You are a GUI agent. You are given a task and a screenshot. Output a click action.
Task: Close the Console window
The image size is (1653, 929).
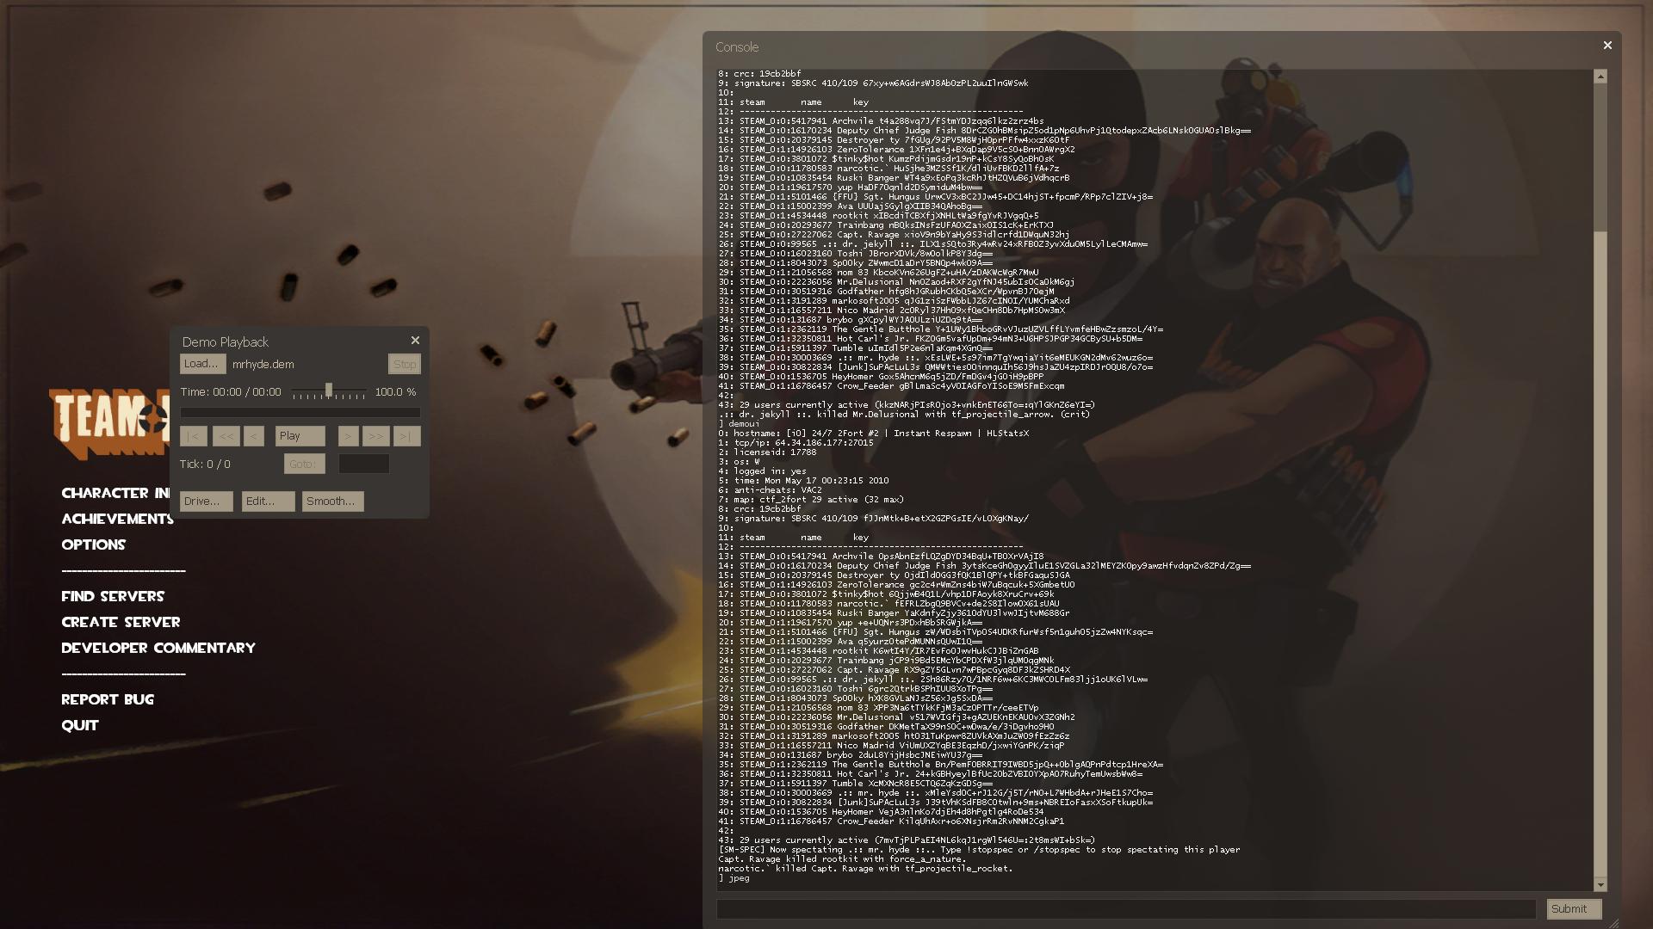tap(1607, 46)
